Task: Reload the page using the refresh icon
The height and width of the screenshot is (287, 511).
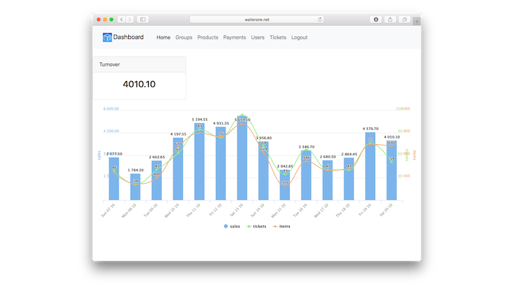Action: coord(320,20)
